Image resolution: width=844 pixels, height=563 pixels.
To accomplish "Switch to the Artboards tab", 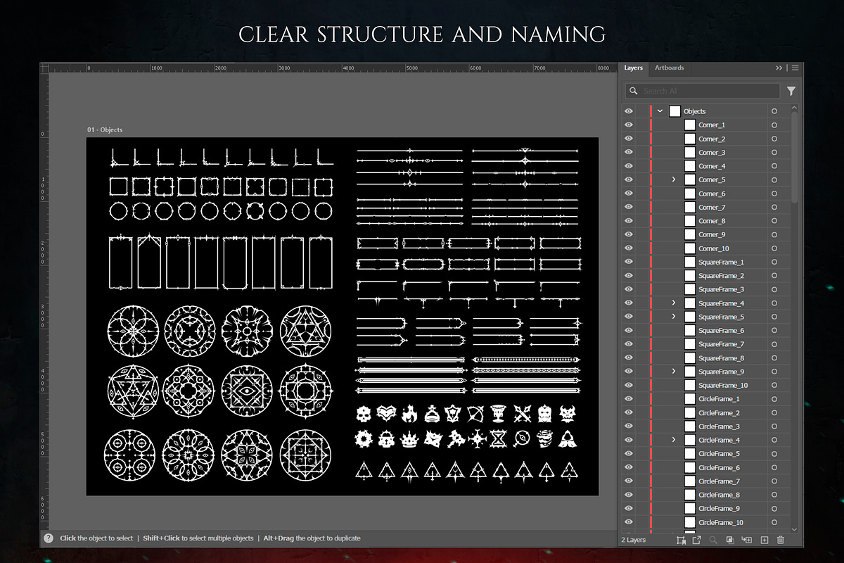I will point(669,68).
